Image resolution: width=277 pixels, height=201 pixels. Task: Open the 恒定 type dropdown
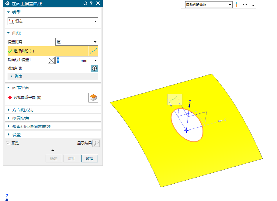click(x=53, y=21)
